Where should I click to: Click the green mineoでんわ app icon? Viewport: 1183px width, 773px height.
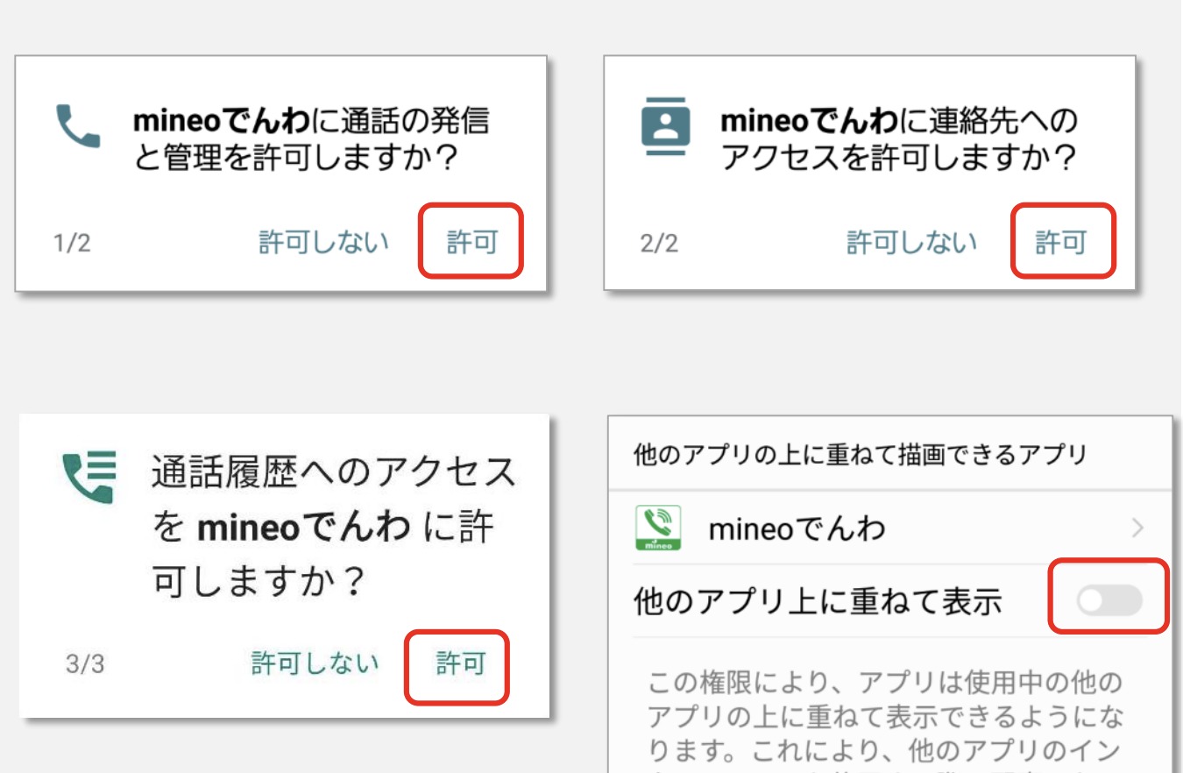click(658, 528)
